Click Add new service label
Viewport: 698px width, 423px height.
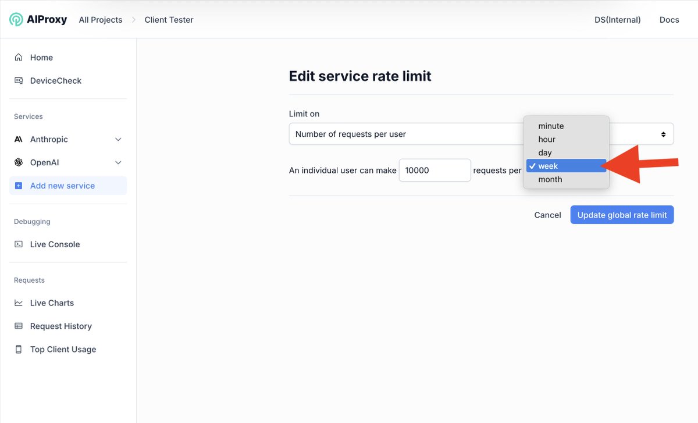[x=62, y=186]
